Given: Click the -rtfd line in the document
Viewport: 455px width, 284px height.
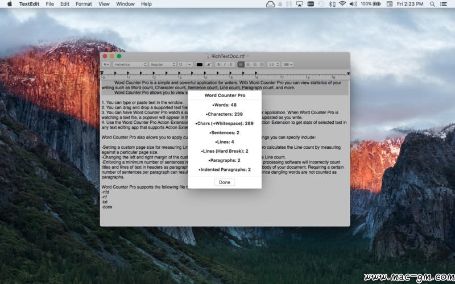Looking at the screenshot, I should pyautogui.click(x=105, y=192).
